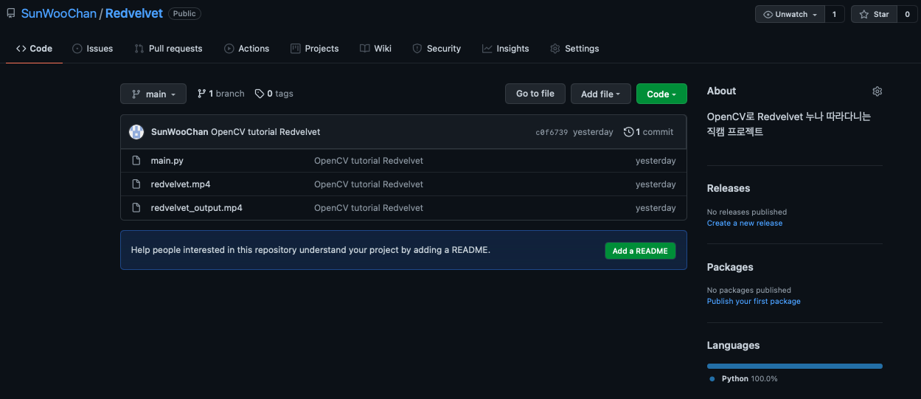This screenshot has height=399, width=921.
Task: Edit About details with the gear icon
Action: (x=877, y=91)
